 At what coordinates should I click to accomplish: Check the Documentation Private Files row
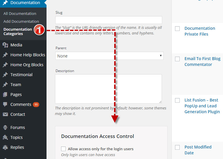tap(177, 29)
